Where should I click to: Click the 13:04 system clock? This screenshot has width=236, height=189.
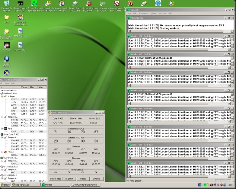coord(230,185)
